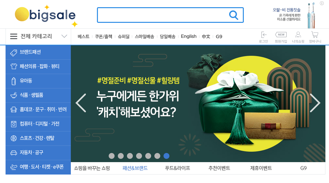Image resolution: width=329 pixels, height=183 pixels.
Task: Click the 회원가입 NEW sign-up icon
Action: coord(281,37)
